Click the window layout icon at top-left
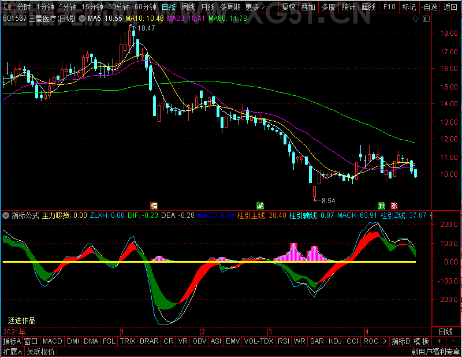 [8, 6]
